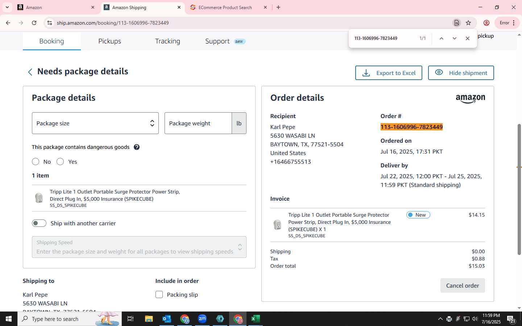The height and width of the screenshot is (326, 522).
Task: Click the order total value $15.03
Action: coord(477,266)
